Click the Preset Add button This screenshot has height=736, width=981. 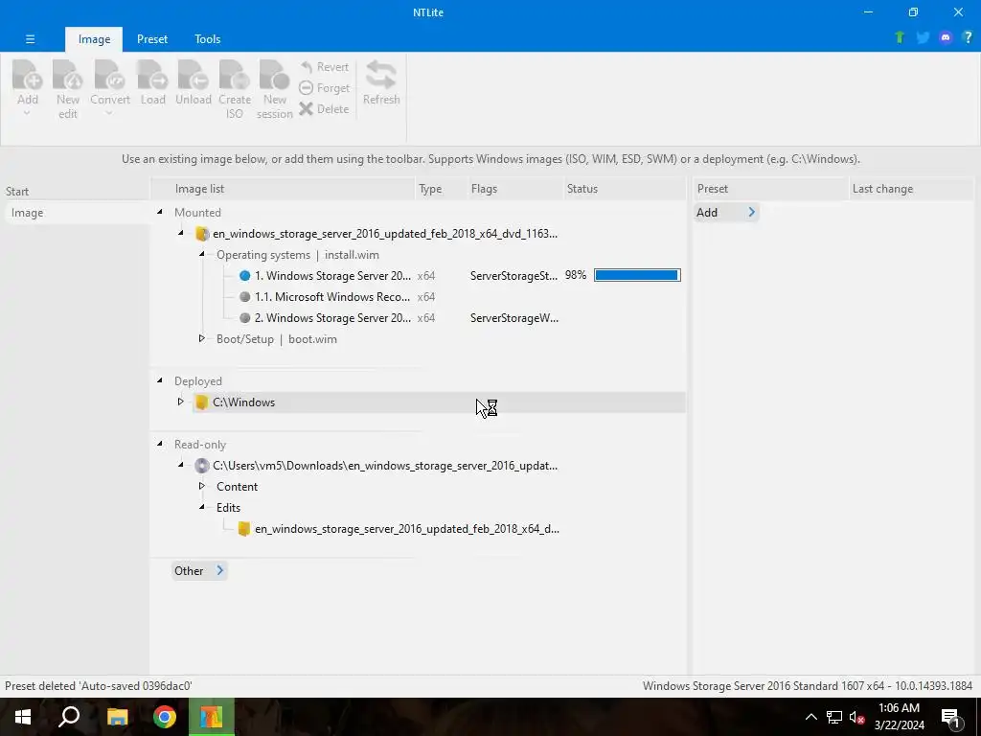point(726,213)
